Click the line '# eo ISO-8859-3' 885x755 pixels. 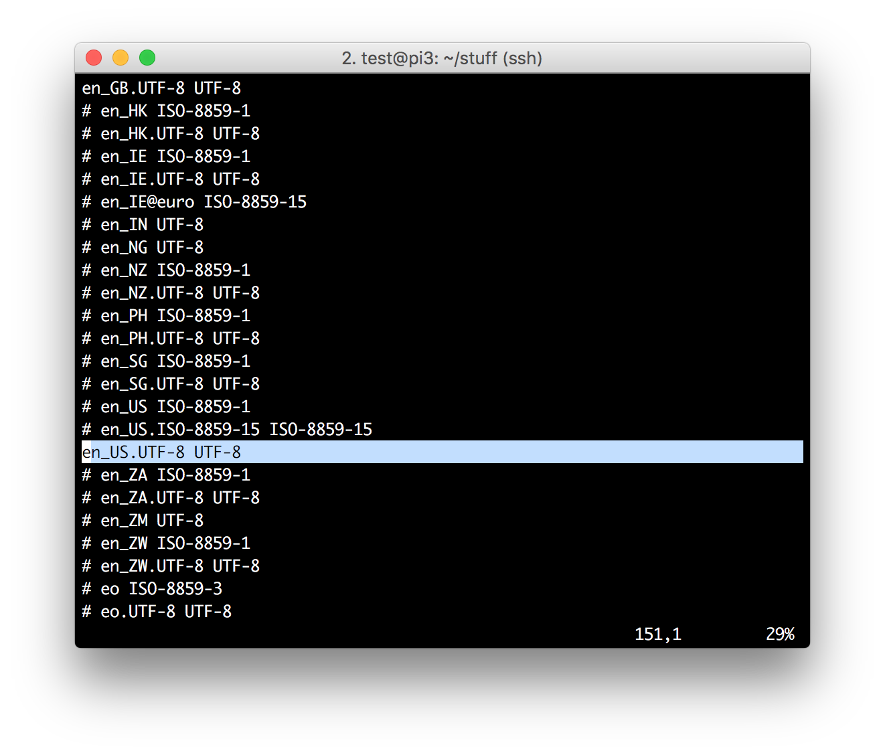pyautogui.click(x=152, y=589)
